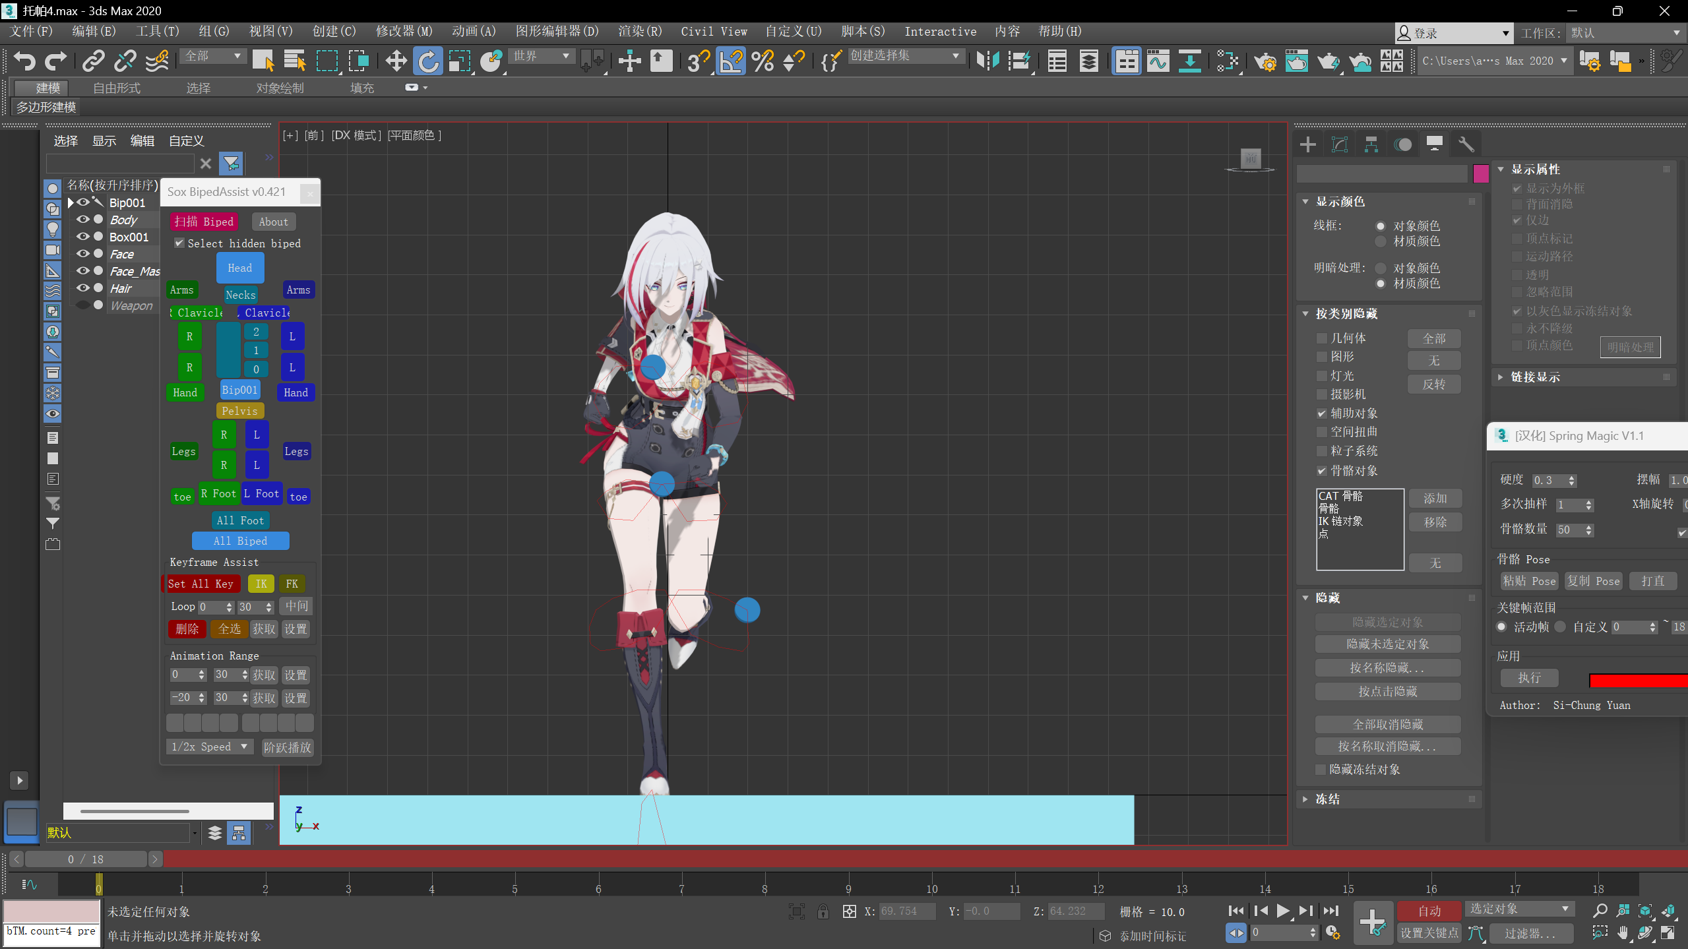The height and width of the screenshot is (949, 1688).
Task: Click the Redo arrow icon
Action: click(55, 61)
